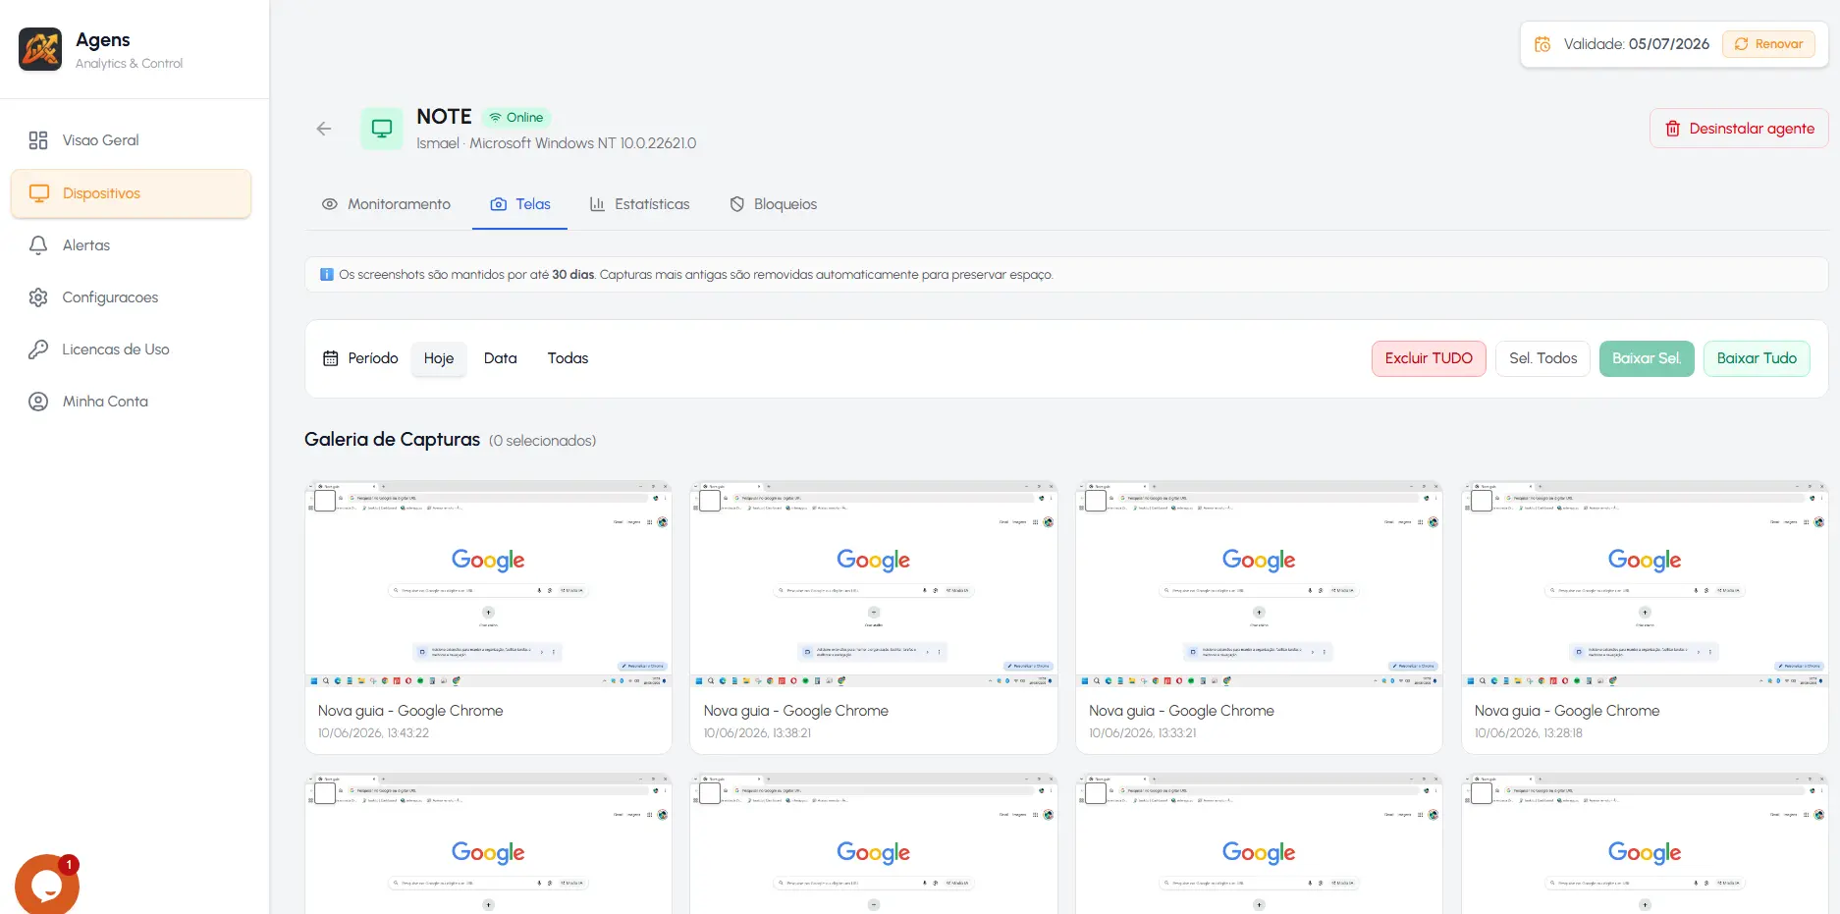Click the Analytics & Control subtitle
Image resolution: width=1840 pixels, height=914 pixels.
tap(130, 64)
